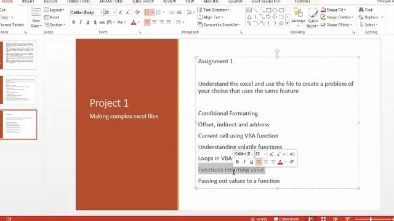Image resolution: width=394 pixels, height=221 pixels.
Task: Select the right arrow shape
Action: pos(268,17)
